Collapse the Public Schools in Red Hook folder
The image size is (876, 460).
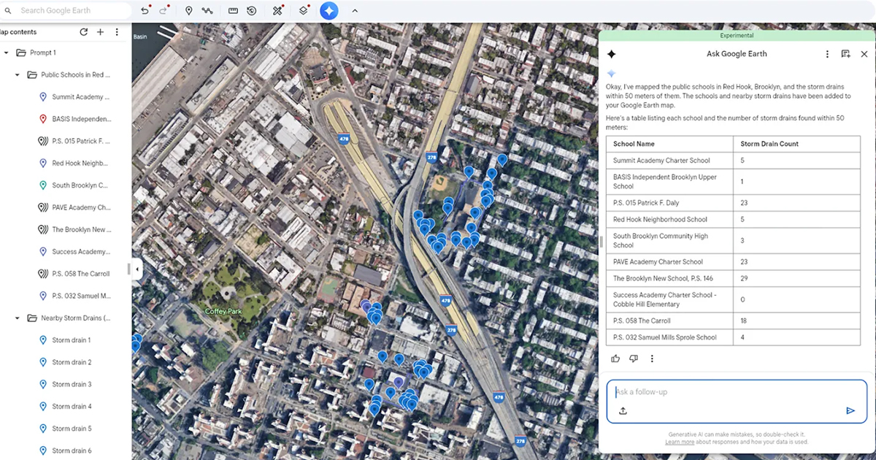coord(18,74)
